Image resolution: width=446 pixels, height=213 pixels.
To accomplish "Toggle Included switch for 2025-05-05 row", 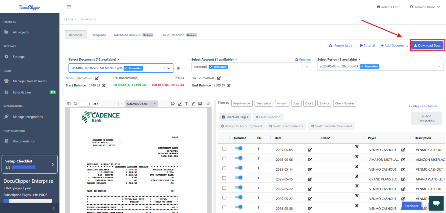I will pos(238,148).
